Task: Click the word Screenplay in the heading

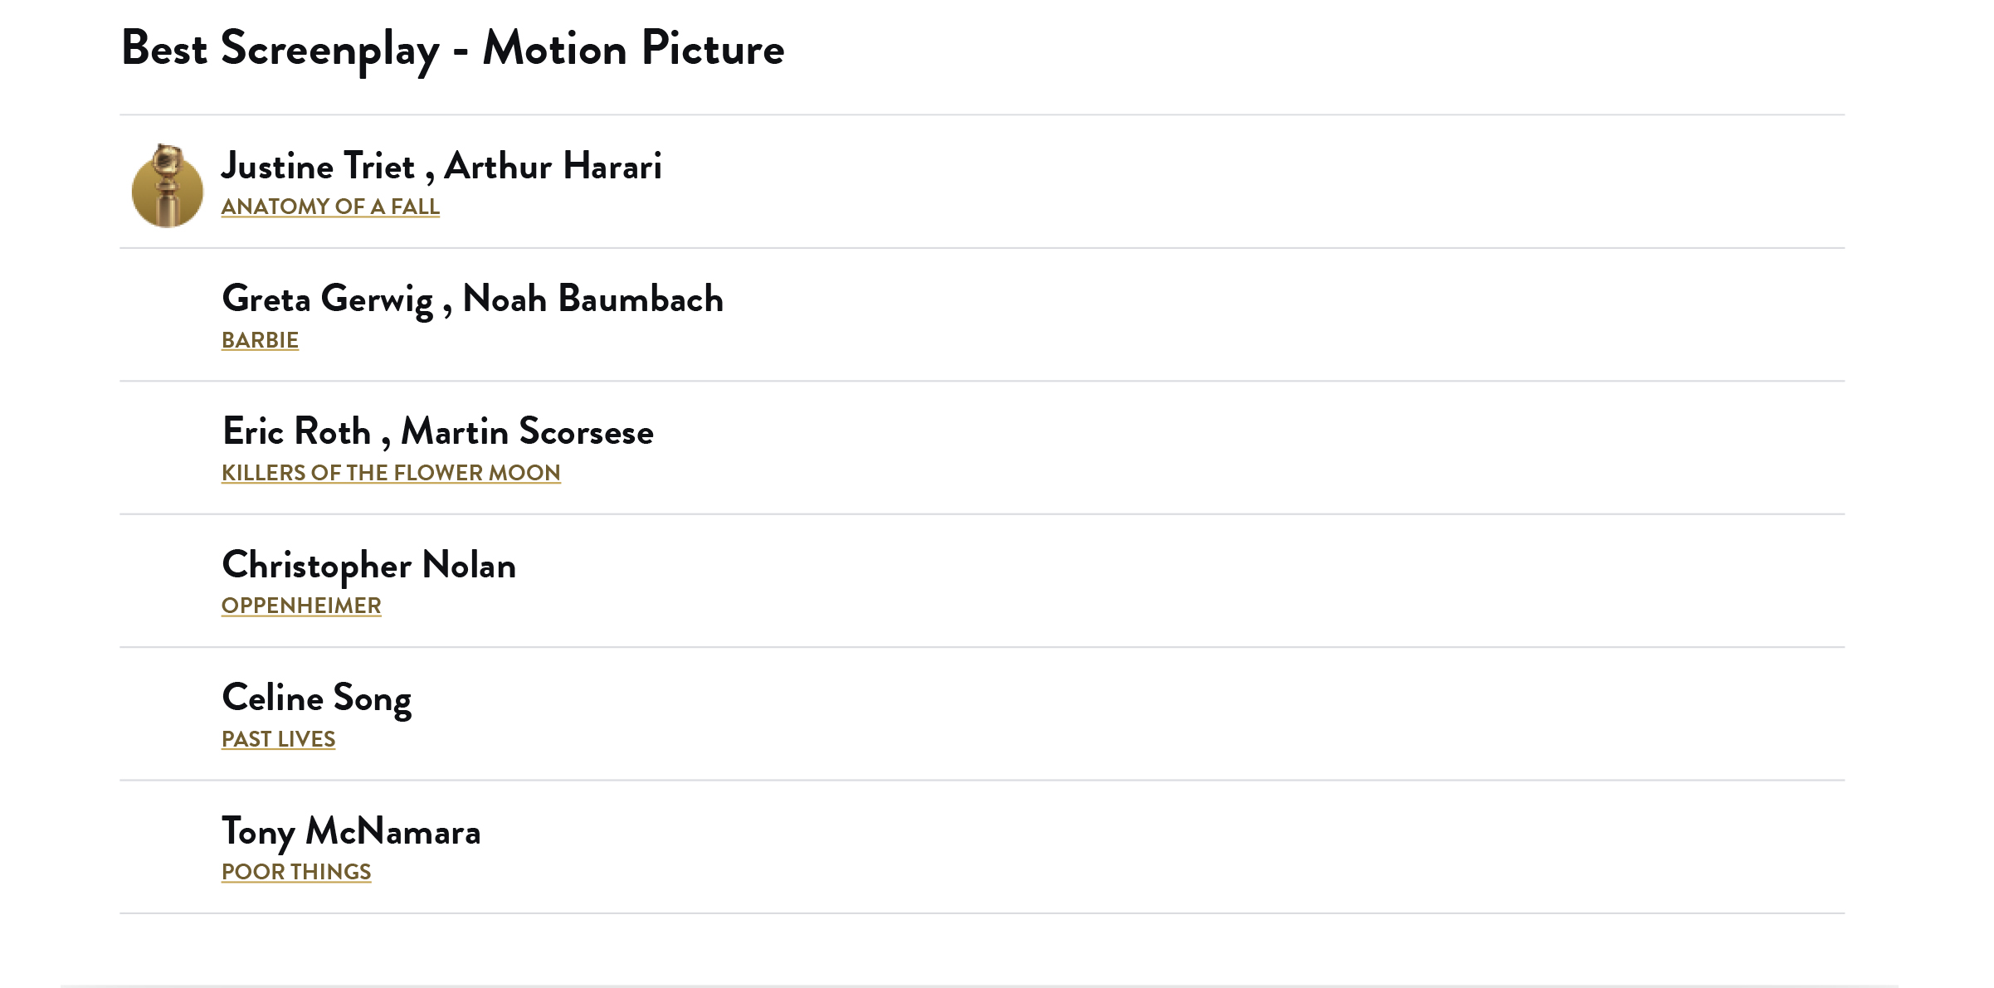Action: (x=329, y=50)
